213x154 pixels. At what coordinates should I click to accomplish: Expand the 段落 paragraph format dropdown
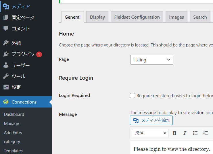click(x=150, y=133)
